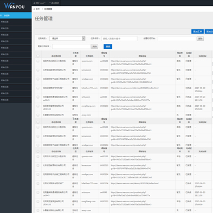Check the smdqac.com row in top table
Screen dimensions: 213x213
pyautogui.click(x=38, y=79)
